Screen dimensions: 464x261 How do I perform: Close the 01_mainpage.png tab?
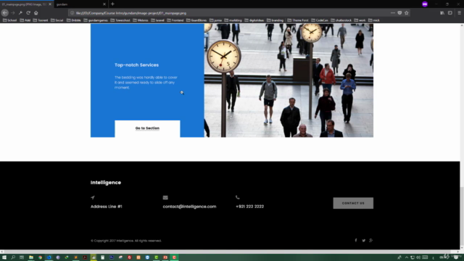point(50,4)
